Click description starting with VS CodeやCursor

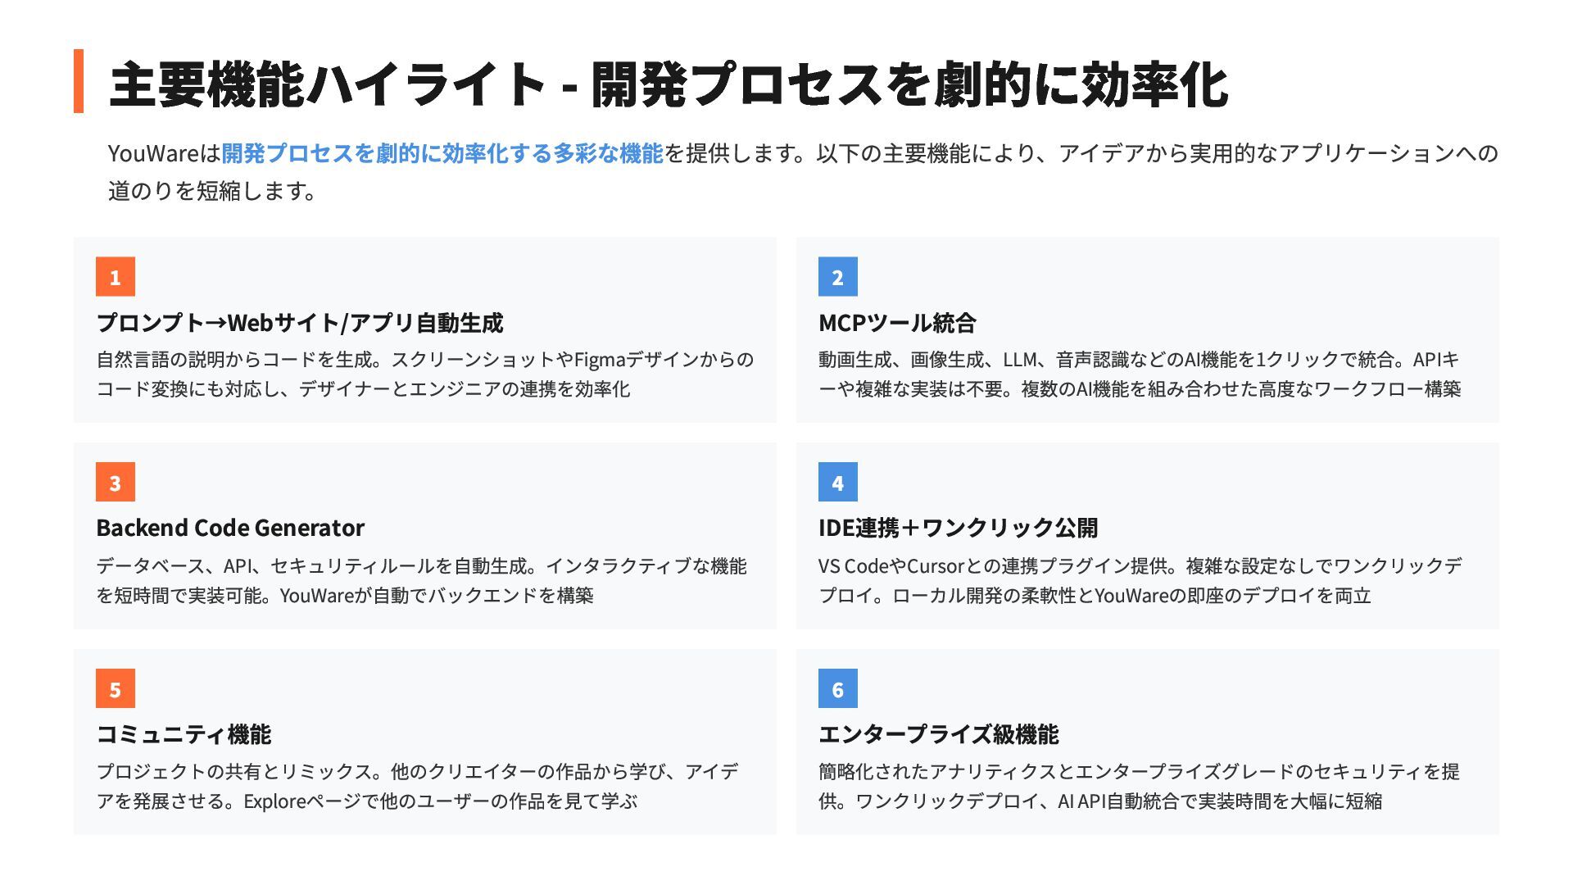pyautogui.click(x=1140, y=580)
